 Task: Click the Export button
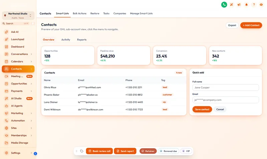[232, 25]
